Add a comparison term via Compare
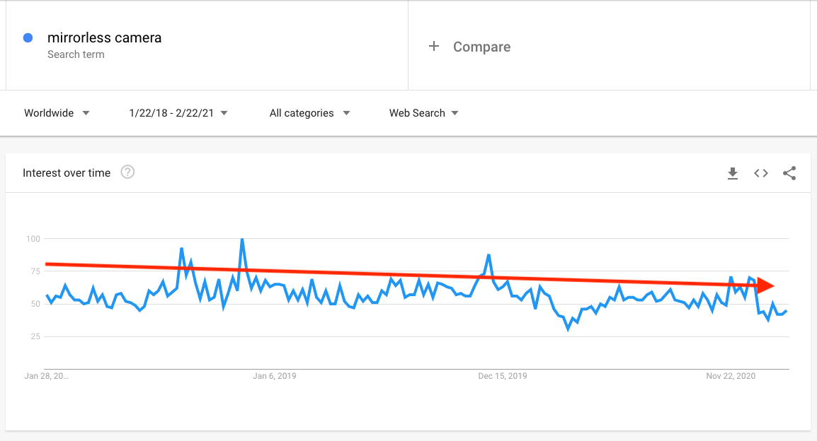817x441 pixels. (481, 47)
